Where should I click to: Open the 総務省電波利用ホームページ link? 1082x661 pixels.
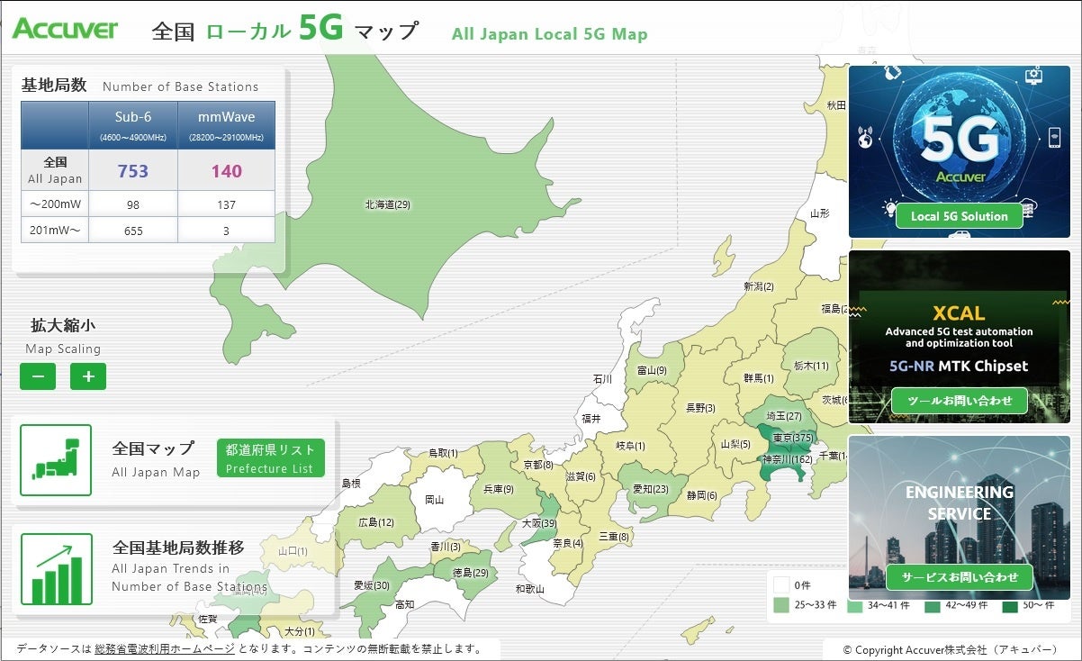[x=165, y=648]
